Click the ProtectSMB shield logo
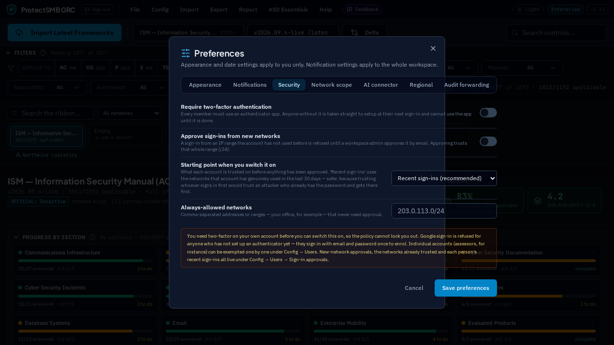 12,10
